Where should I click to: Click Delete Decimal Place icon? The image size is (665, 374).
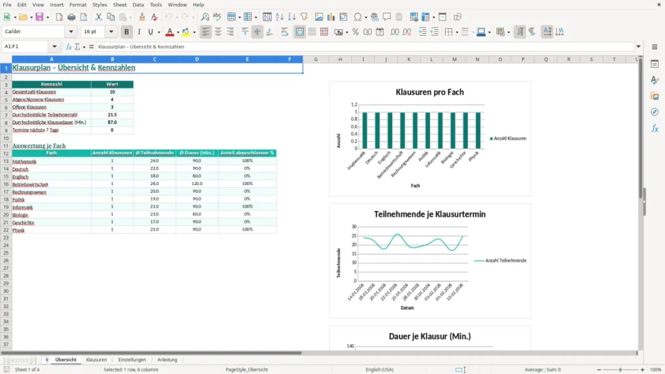(407, 32)
